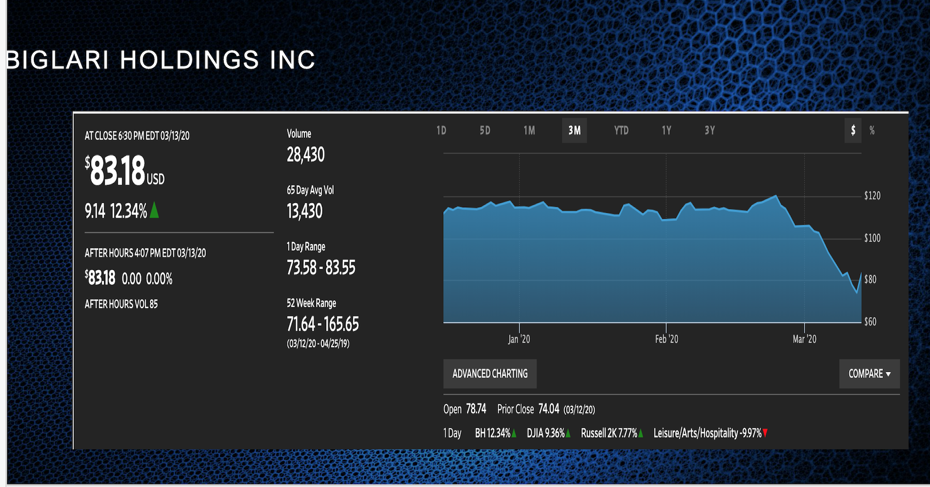Click Leisure/Arts/Hospitality -9.97% indicator
This screenshot has height=487, width=930.
coord(711,433)
